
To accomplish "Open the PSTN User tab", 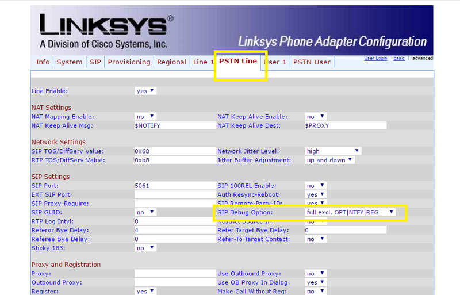I will coord(312,62).
